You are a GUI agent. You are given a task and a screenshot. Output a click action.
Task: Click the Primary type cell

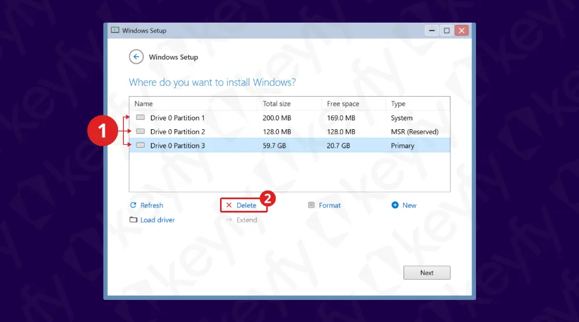402,145
